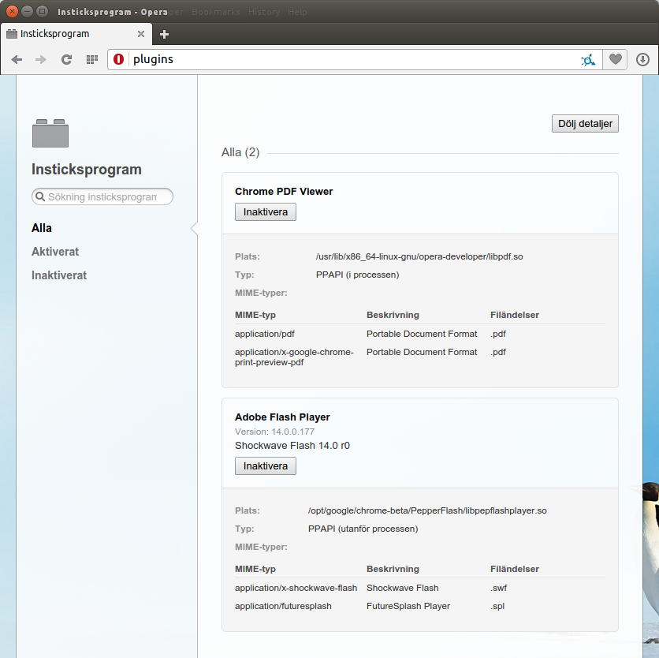Click the application/x-shockwave-flash cell
Image resolution: width=659 pixels, height=658 pixels.
point(296,588)
